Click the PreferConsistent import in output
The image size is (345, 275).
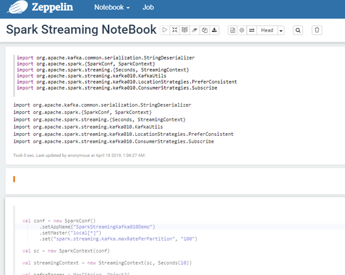(x=124, y=134)
